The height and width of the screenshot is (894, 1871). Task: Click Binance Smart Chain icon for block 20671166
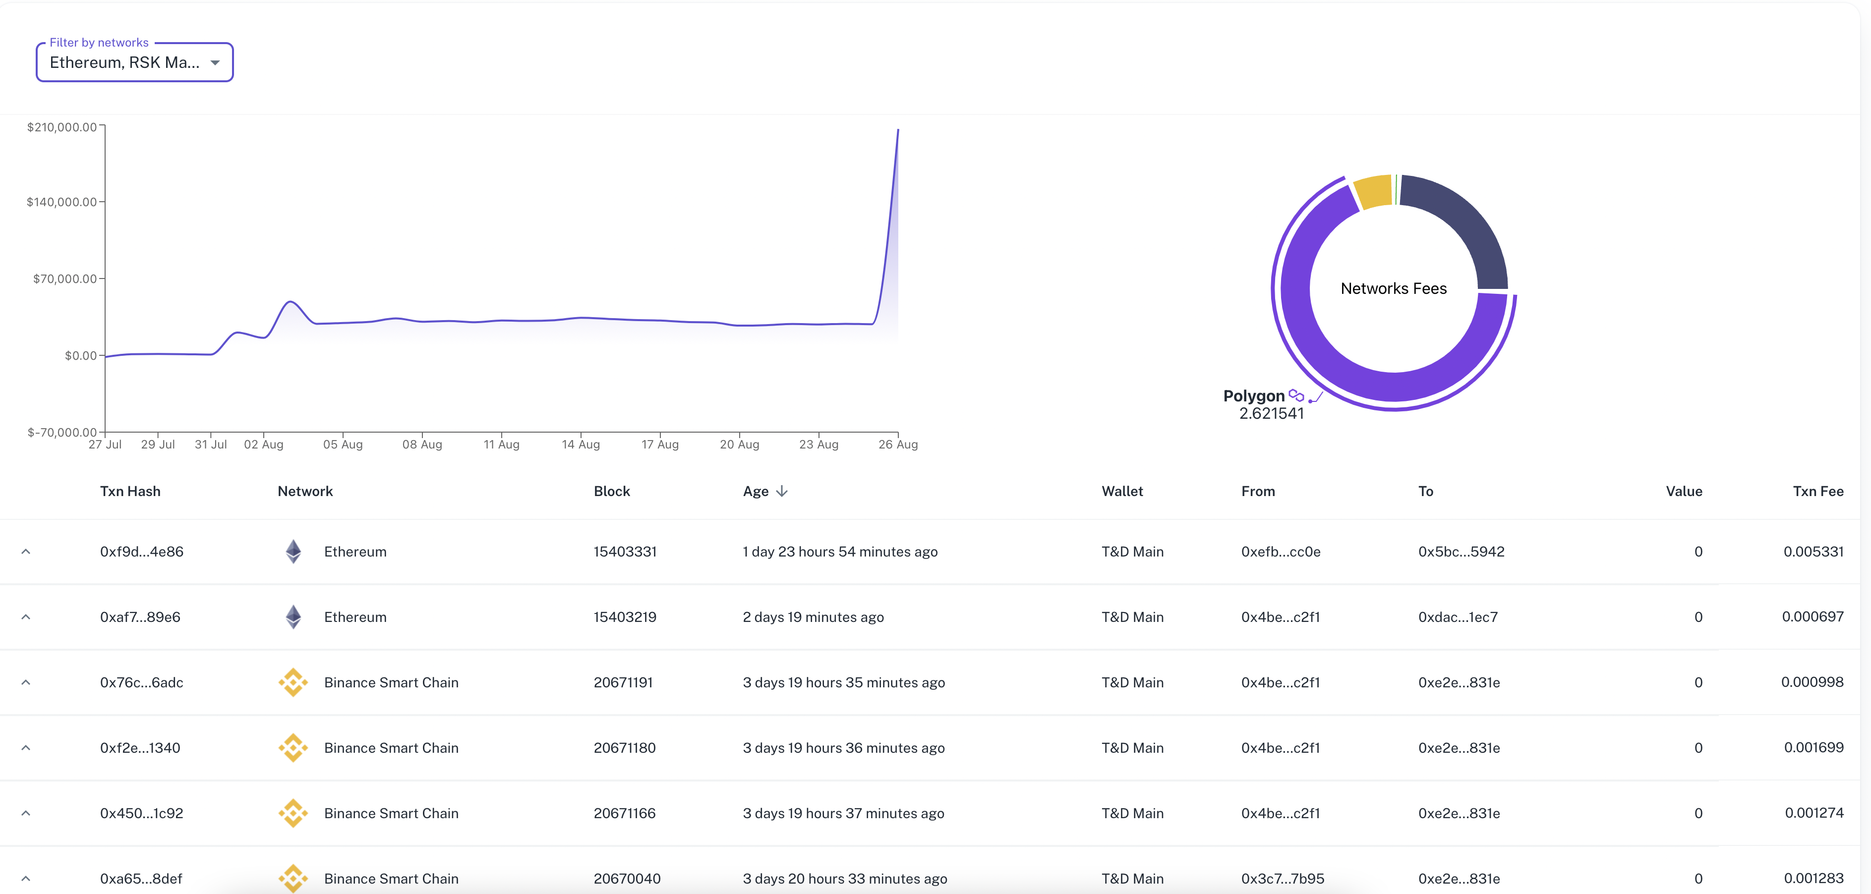[292, 813]
